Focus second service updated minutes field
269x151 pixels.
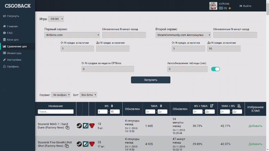click(x=235, y=35)
